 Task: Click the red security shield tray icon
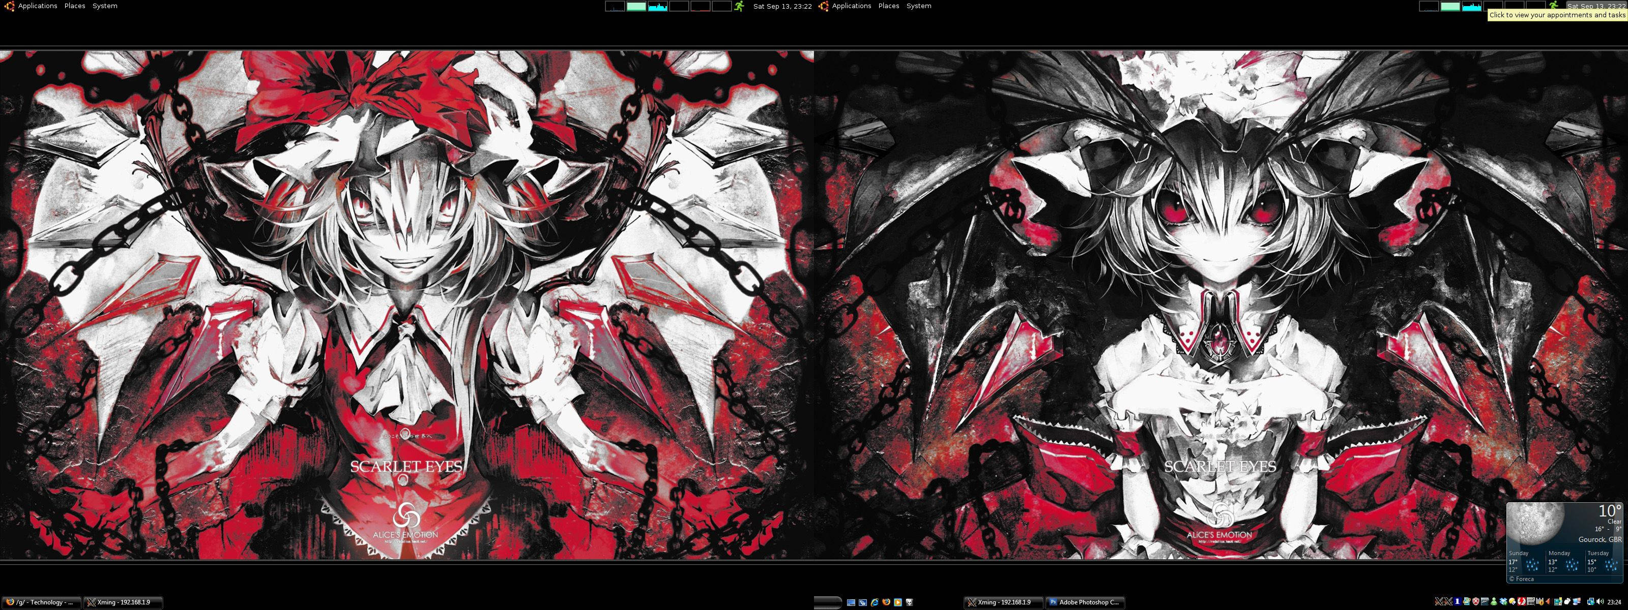[x=1476, y=602]
